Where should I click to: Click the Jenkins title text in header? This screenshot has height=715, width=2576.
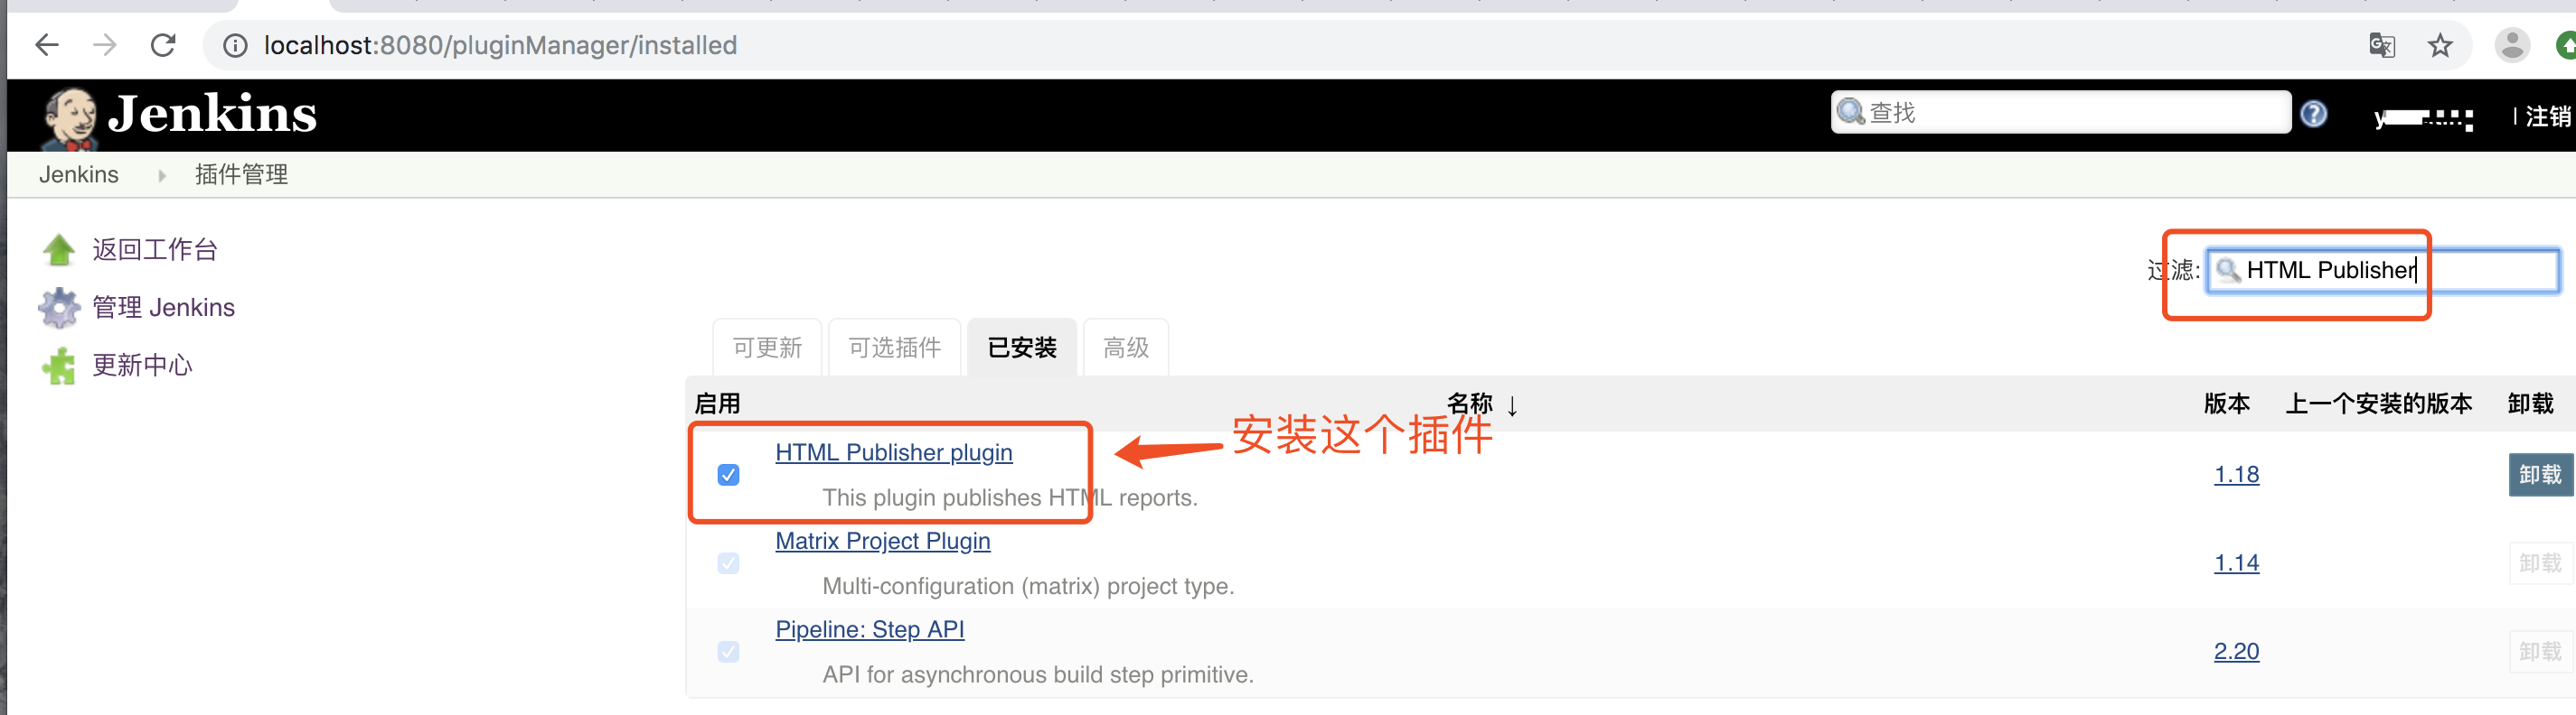click(x=213, y=114)
